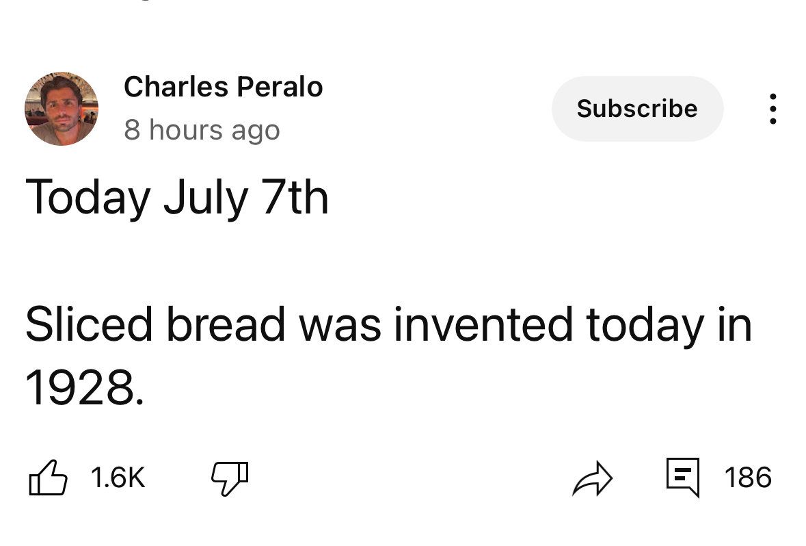Click the word 'Subscribe' label

coord(637,109)
